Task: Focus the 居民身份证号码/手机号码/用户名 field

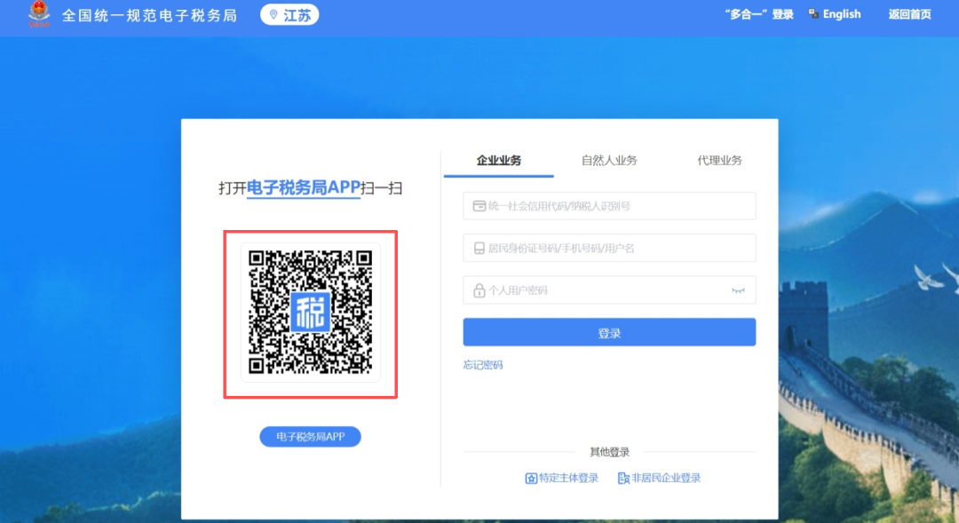Action: (609, 248)
